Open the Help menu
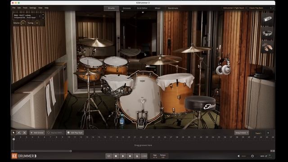Screen dimensions: 288x162 46,8
